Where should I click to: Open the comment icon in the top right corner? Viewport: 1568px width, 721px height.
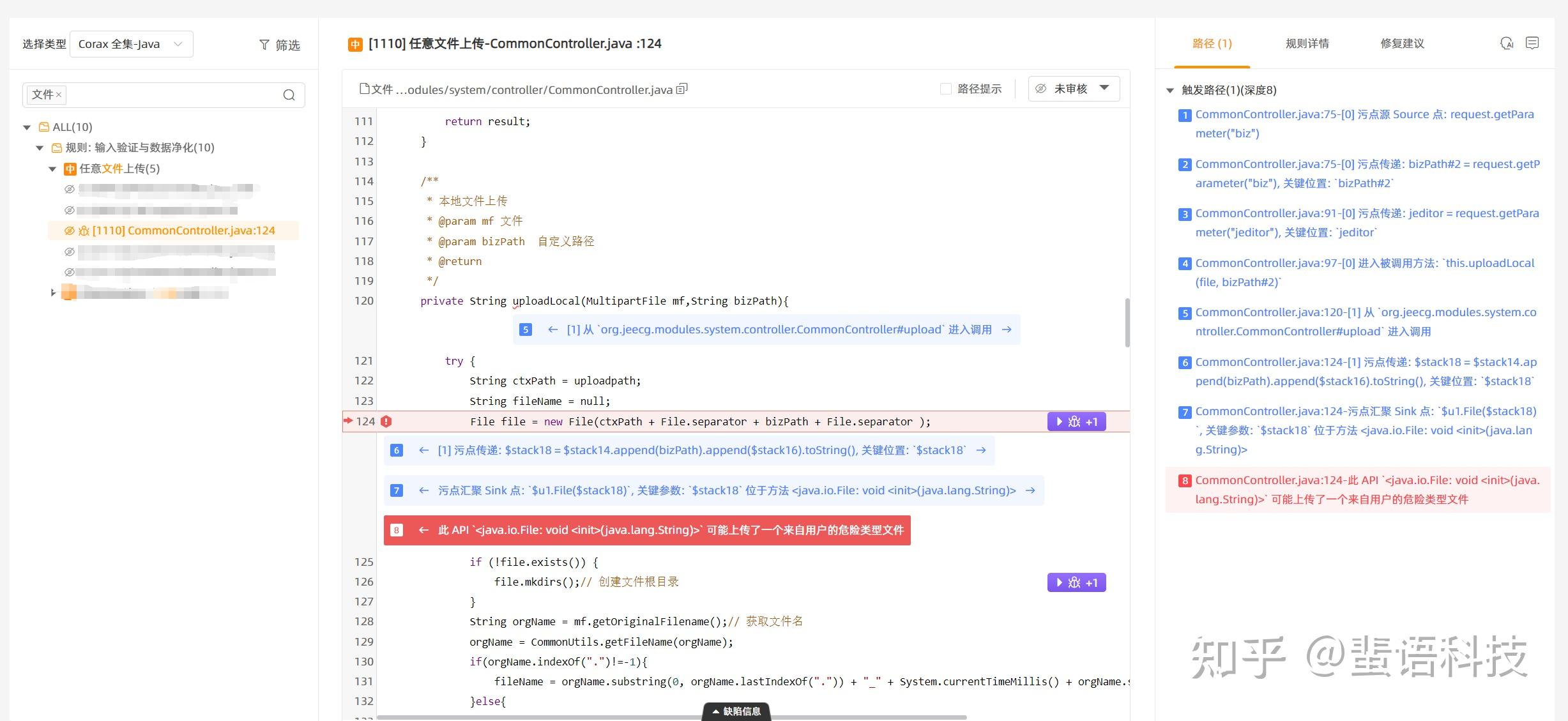pos(1533,43)
